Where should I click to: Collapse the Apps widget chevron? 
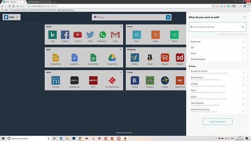tap(121, 50)
